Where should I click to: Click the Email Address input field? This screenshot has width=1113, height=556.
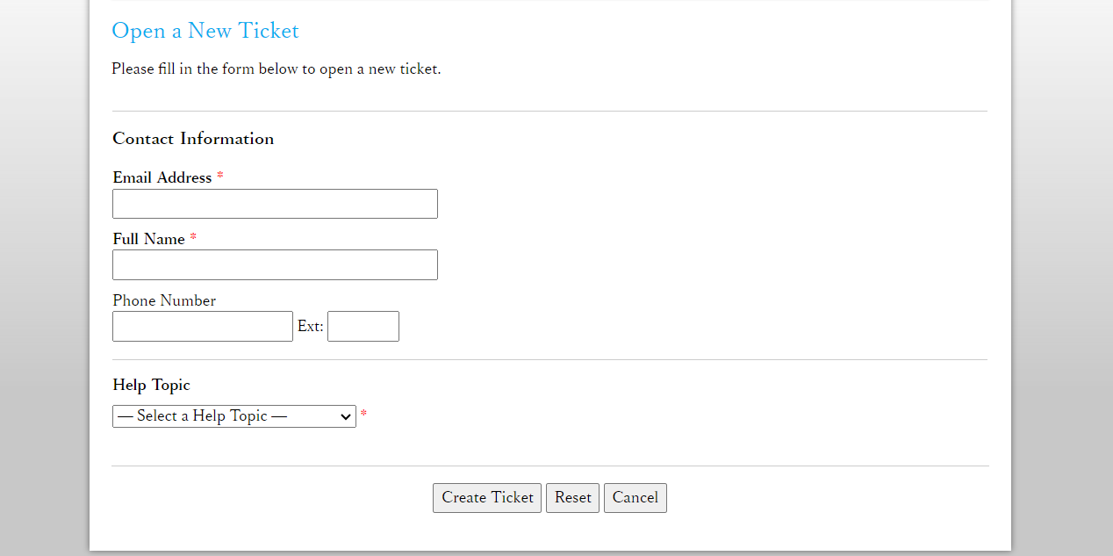pos(275,204)
